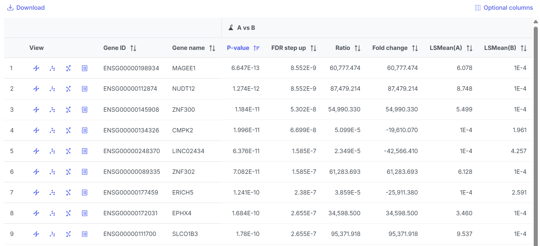Image resolution: width=540 pixels, height=246 pixels.
Task: Toggle sort arrows next to Ratio
Action: click(358, 48)
